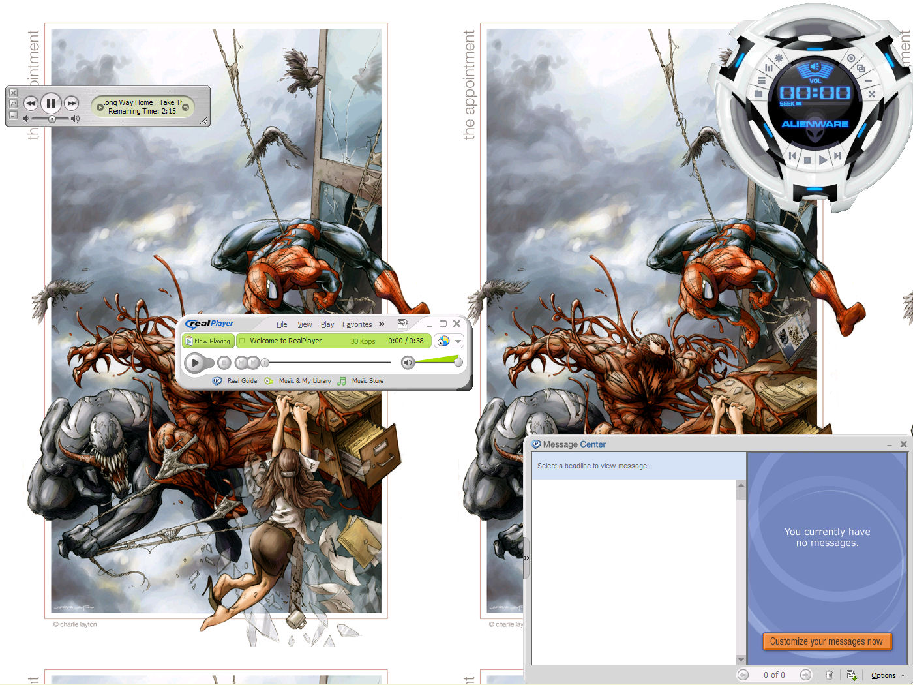The height and width of the screenshot is (685, 913).
Task: Mute RealPlayer using the speaker button
Action: coord(408,363)
